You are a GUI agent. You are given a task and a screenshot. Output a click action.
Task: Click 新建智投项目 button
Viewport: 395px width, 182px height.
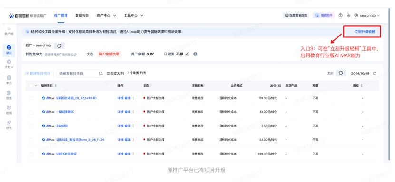coord(38,73)
